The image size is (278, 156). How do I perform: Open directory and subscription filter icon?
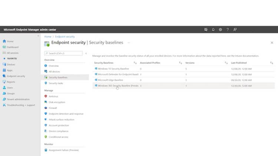pos(206,30)
